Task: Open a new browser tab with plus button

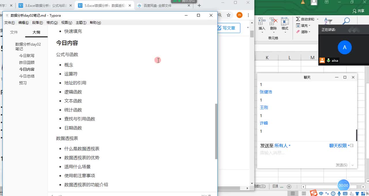Action: pyautogui.click(x=199, y=5)
